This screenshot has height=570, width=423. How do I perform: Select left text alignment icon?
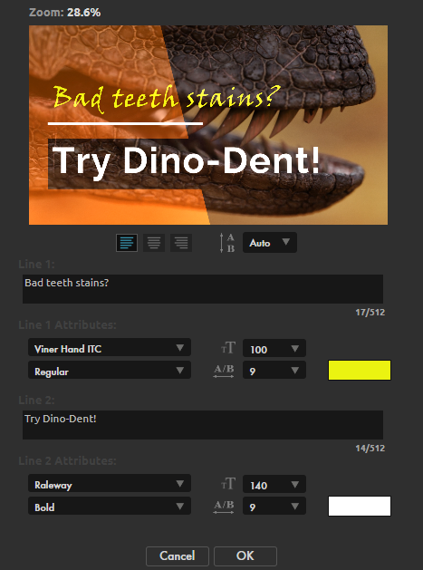[127, 243]
